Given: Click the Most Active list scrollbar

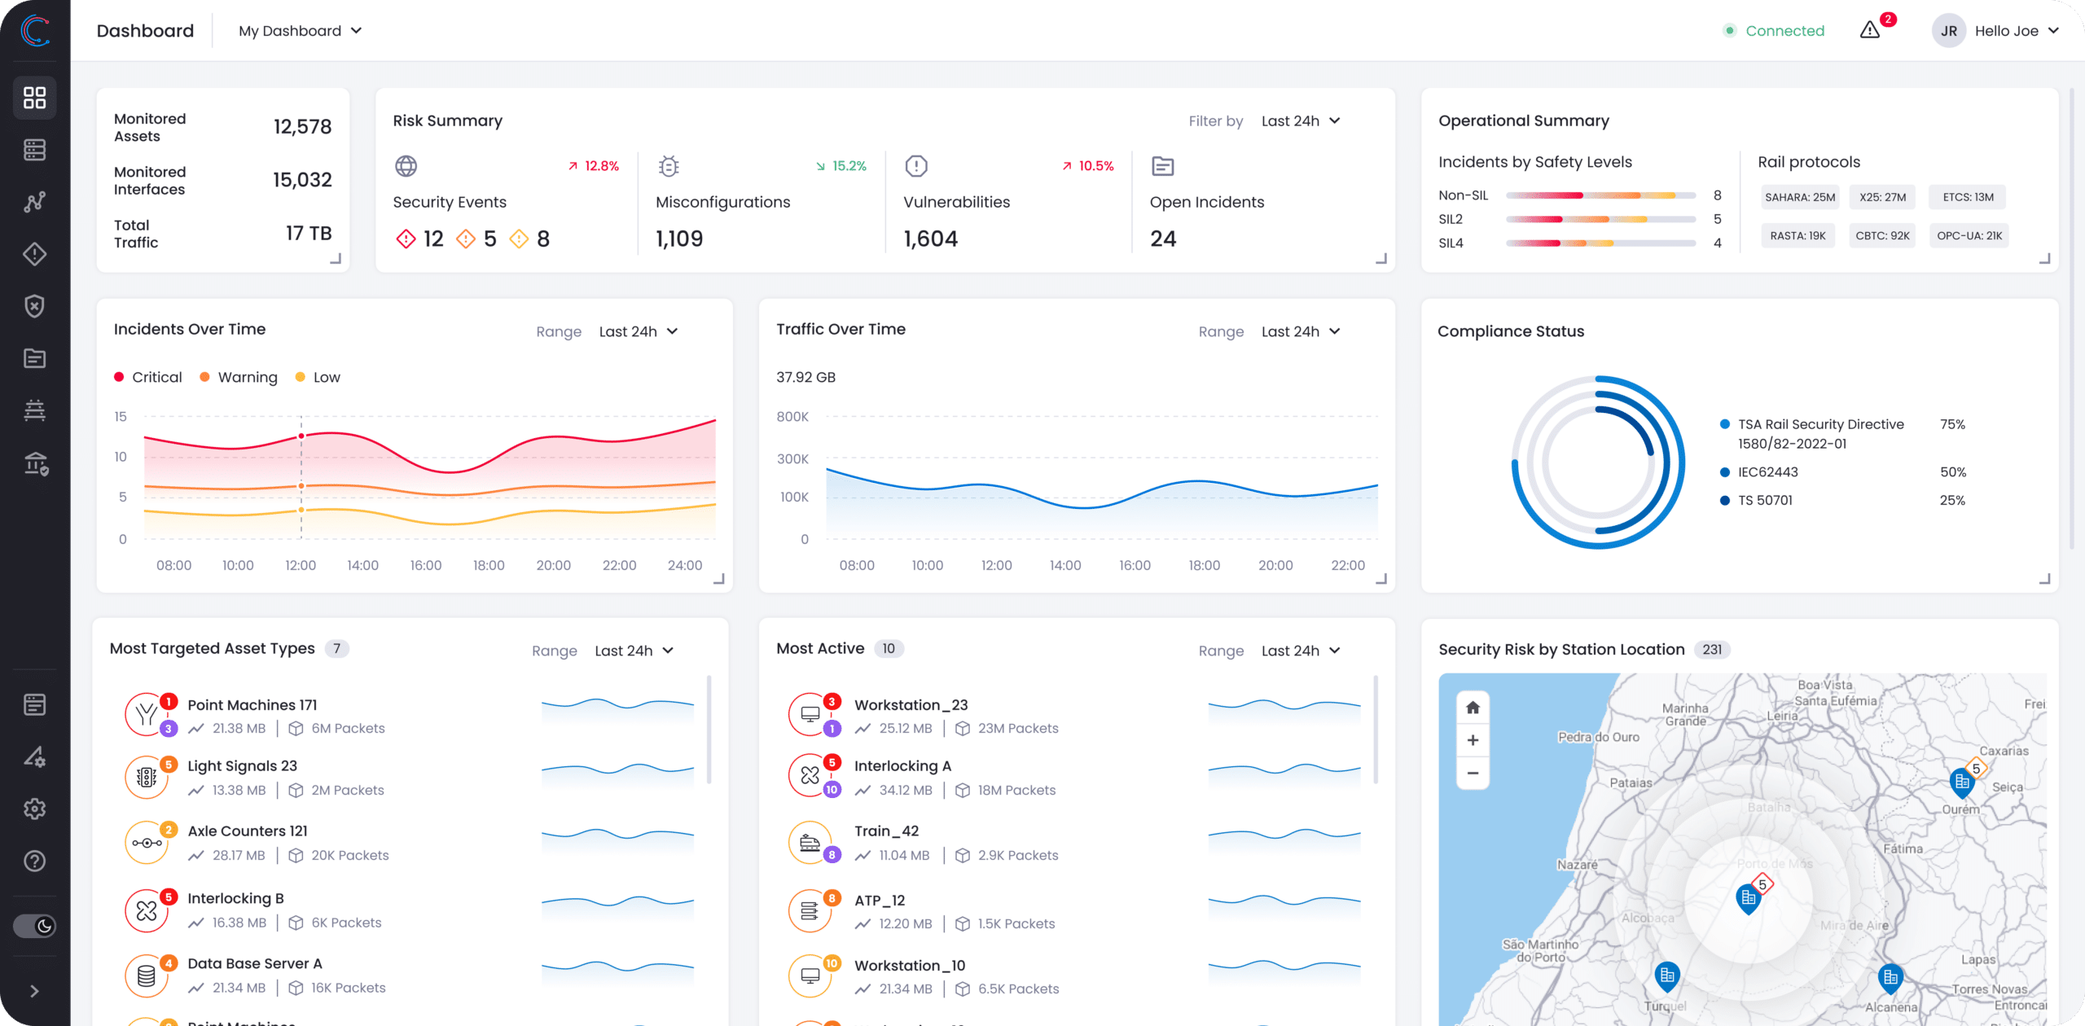Looking at the screenshot, I should pyautogui.click(x=1376, y=729).
